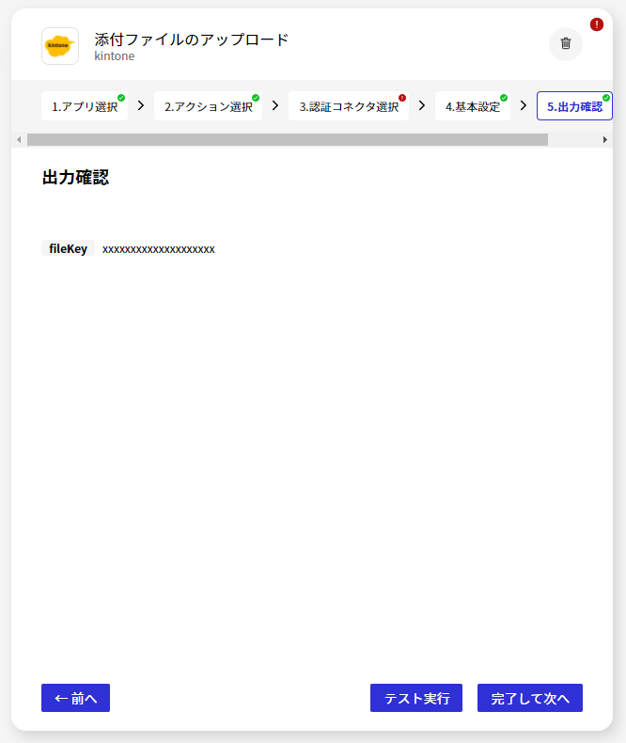Open the 3.認証コネクタ選択 step

point(348,106)
